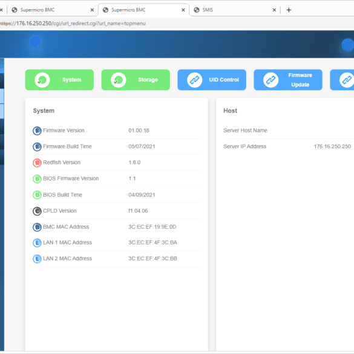
Task: Click the CPLD Version row icon
Action: (37, 211)
